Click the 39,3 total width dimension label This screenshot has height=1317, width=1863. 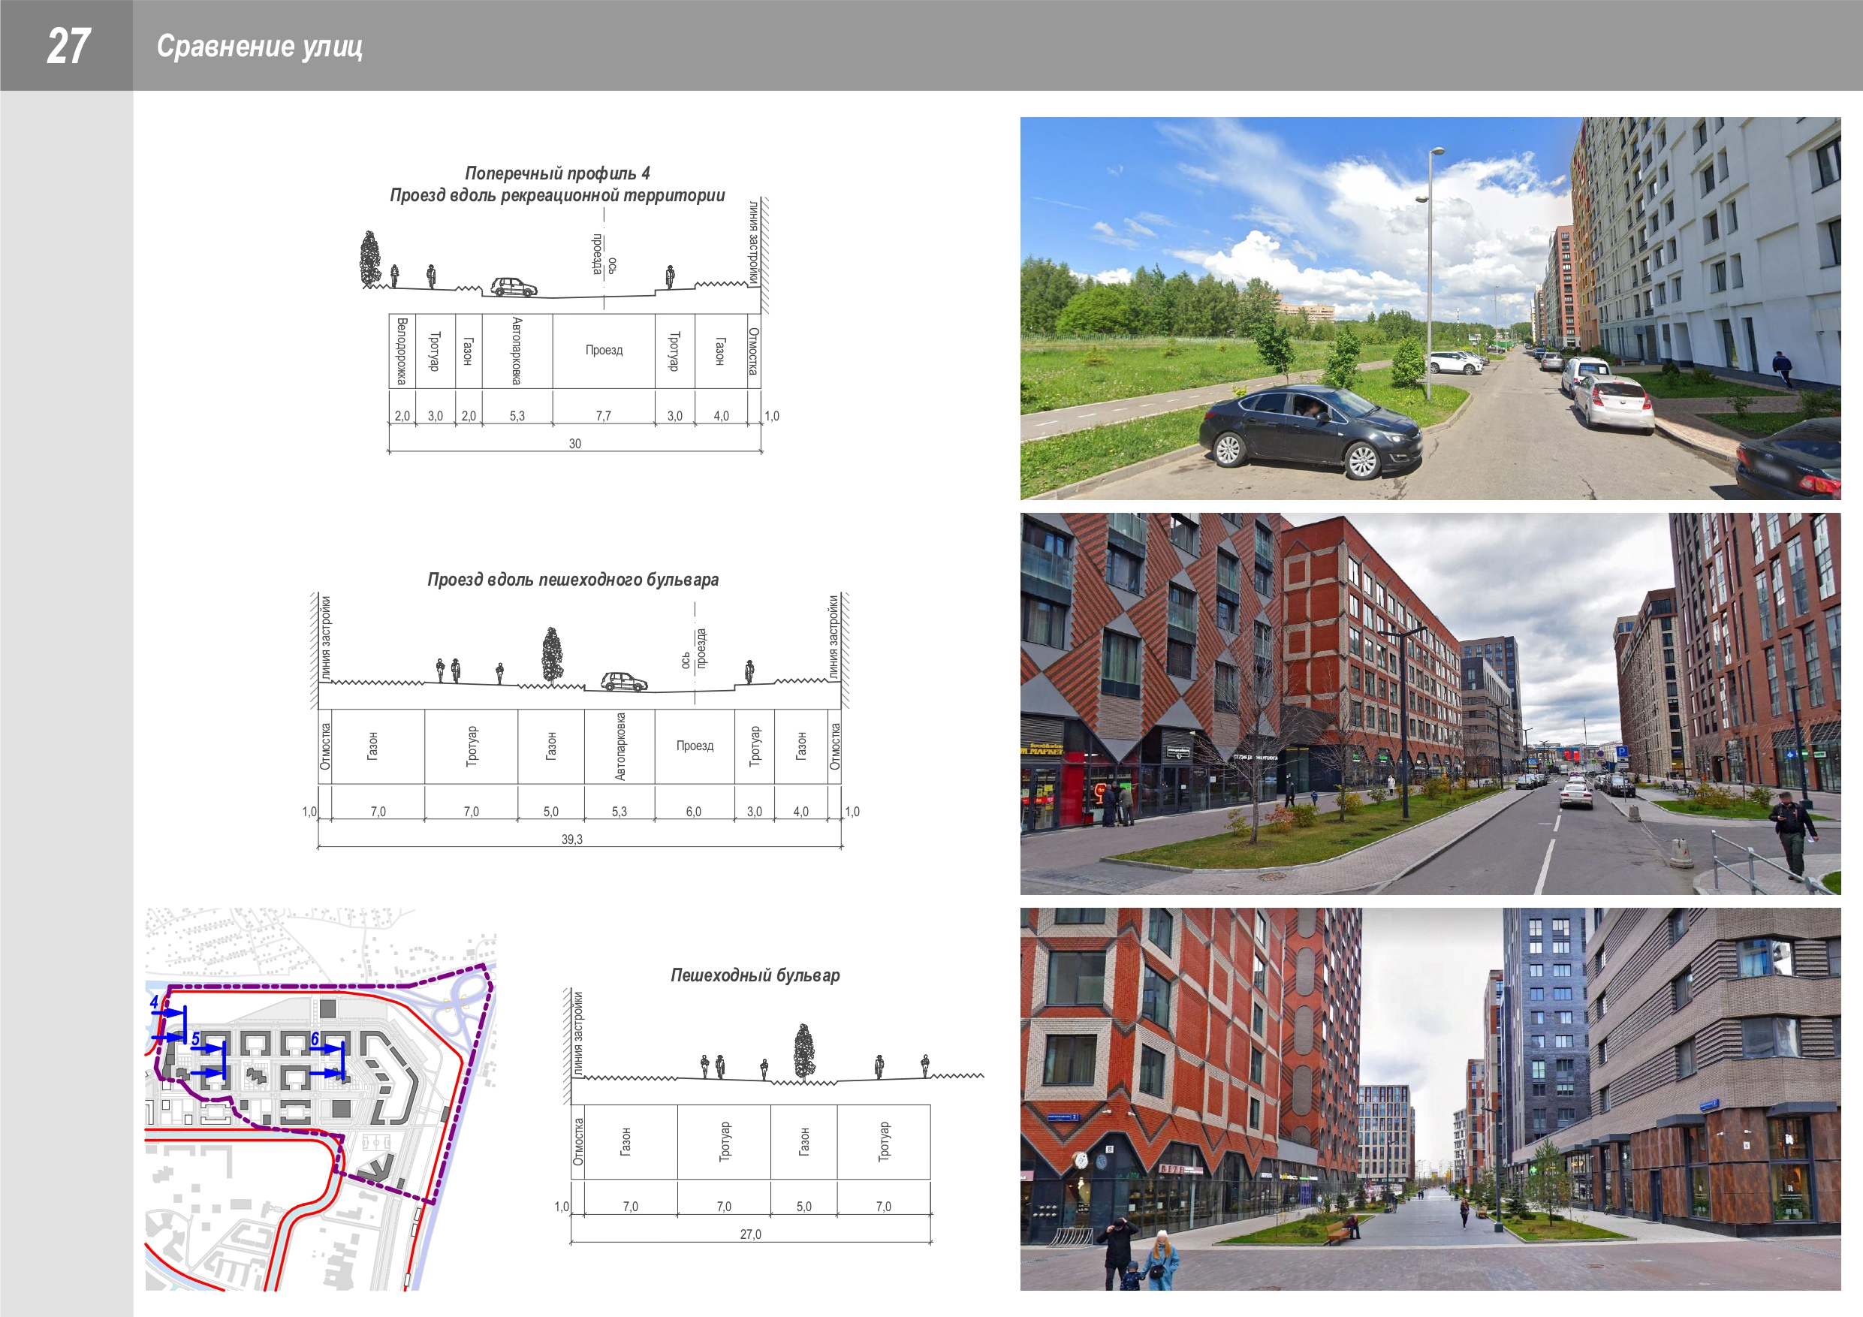(572, 839)
